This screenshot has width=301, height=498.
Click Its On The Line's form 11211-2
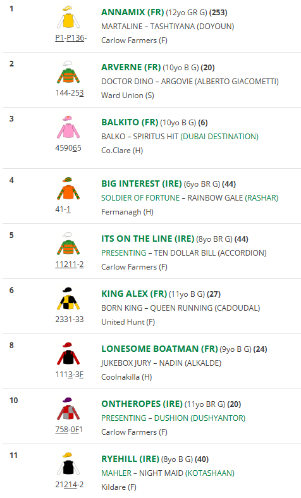(x=70, y=265)
